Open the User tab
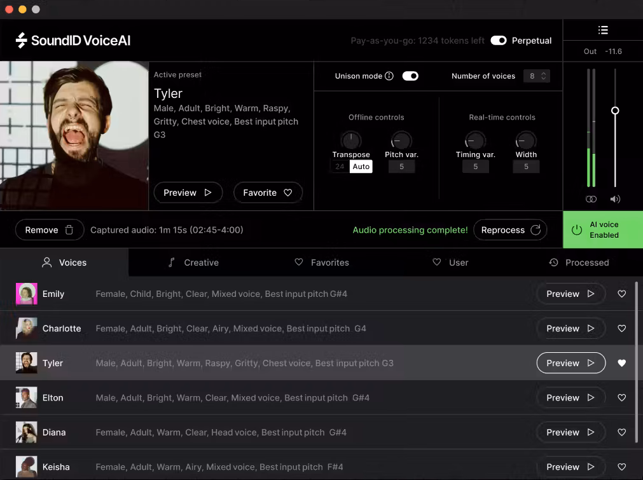643x480 pixels. click(450, 263)
